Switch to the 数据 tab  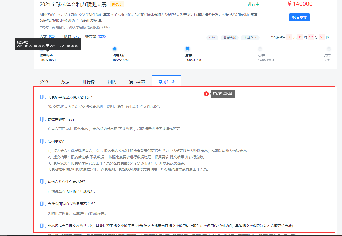[65, 82]
